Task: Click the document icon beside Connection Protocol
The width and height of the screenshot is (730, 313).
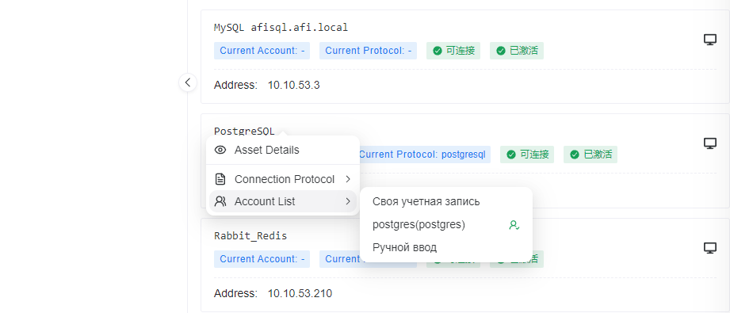Action: pyautogui.click(x=220, y=179)
